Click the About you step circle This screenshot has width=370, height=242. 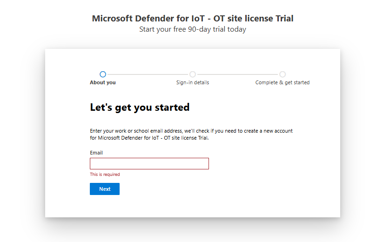103,74
